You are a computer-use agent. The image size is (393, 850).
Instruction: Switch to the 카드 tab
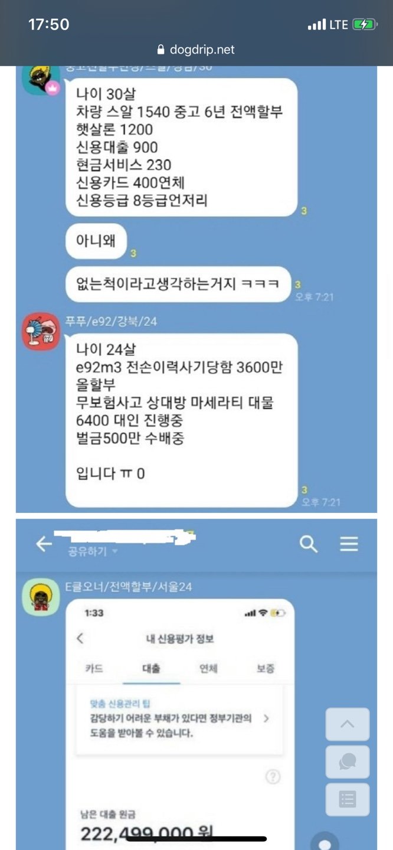click(94, 669)
